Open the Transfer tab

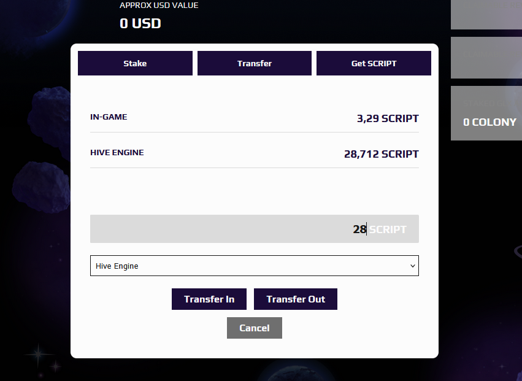pyautogui.click(x=255, y=63)
